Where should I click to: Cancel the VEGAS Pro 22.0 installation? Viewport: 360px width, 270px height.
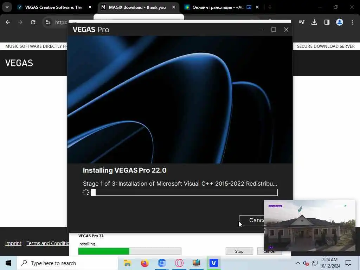point(252,220)
